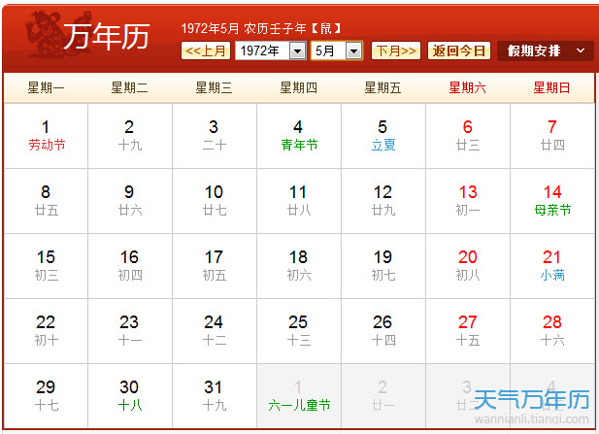Select May 19 初七 cell
The height and width of the screenshot is (434, 599).
click(383, 266)
